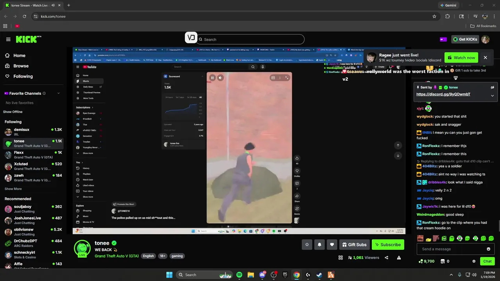Image resolution: width=500 pixels, height=281 pixels.
Task: Click the report warning triangle icon
Action: pos(399,258)
